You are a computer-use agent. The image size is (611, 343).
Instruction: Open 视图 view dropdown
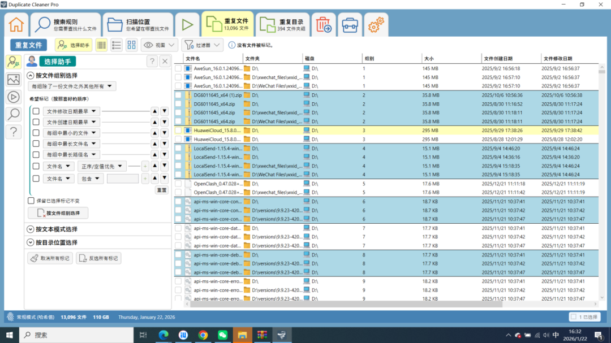pos(159,45)
